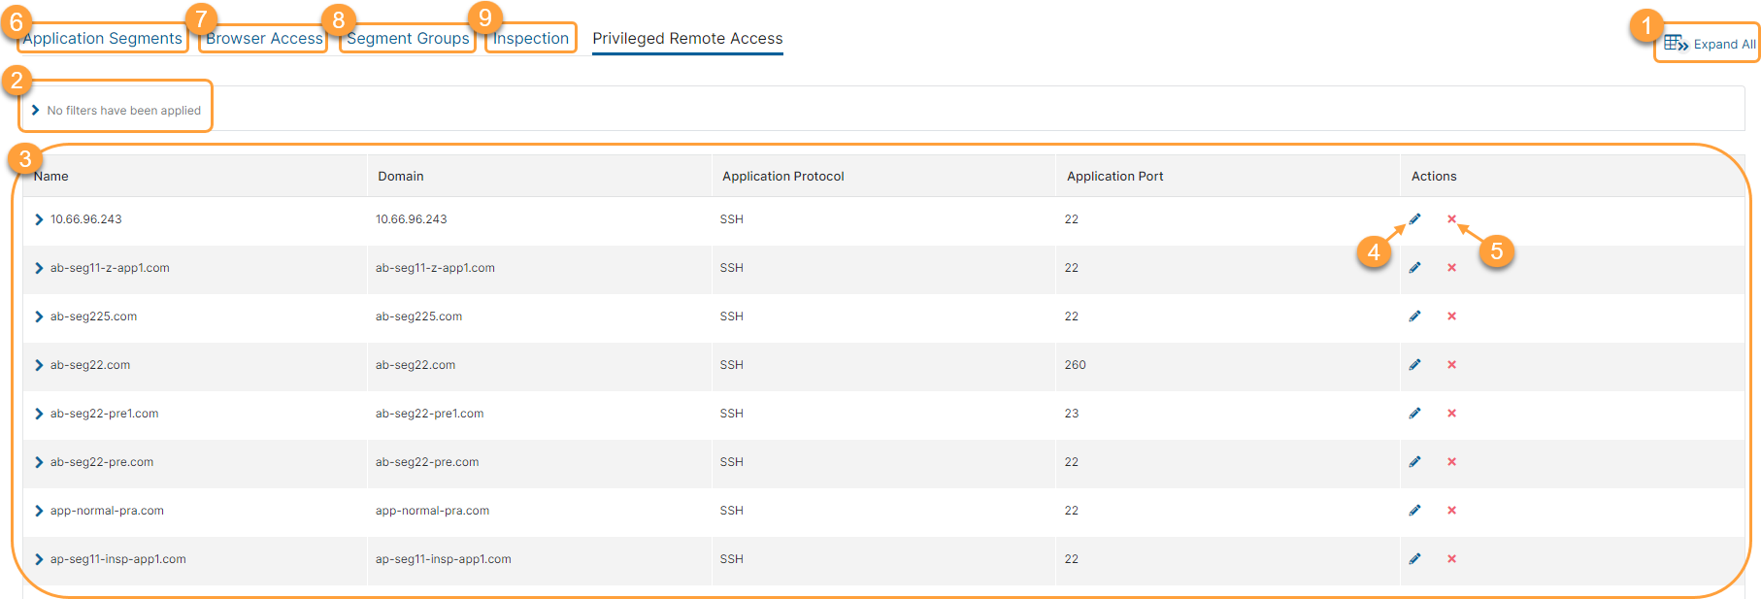Expand the ab-seg22.com row chevron
Viewport: 1761px width, 599px height.
tap(39, 365)
